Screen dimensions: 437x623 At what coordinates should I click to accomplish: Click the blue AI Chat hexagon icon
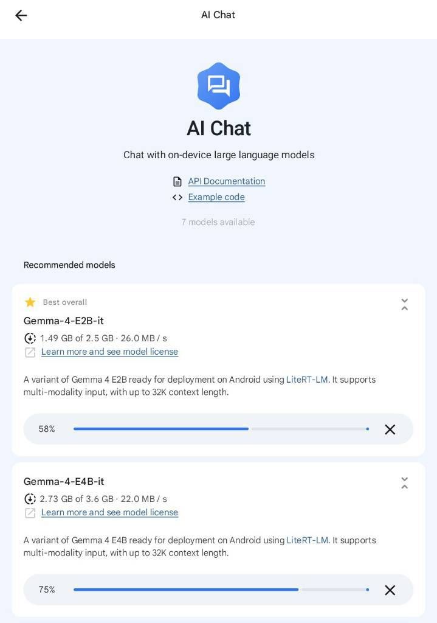coord(219,86)
